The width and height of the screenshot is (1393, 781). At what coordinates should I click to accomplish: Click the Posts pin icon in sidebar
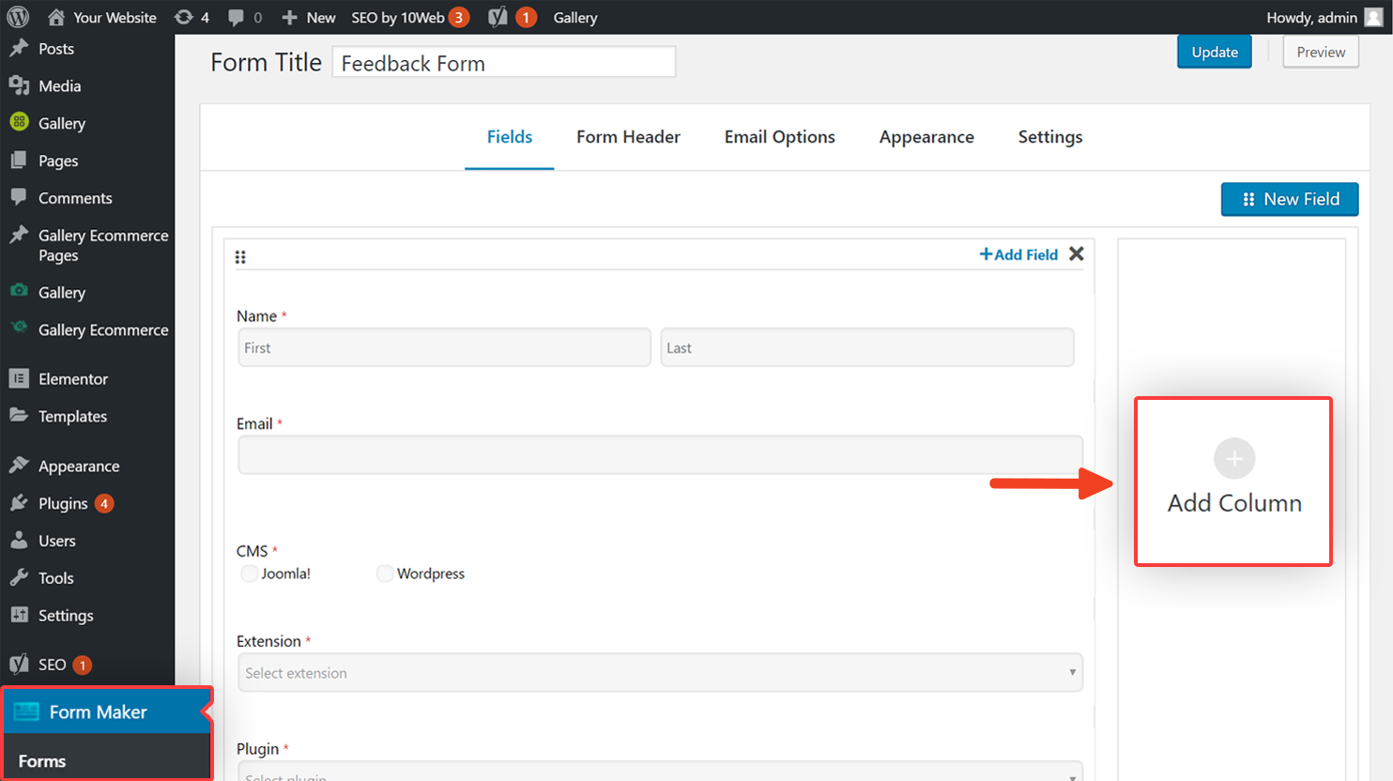[19, 48]
